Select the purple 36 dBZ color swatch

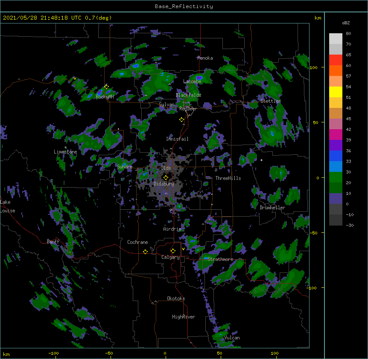336,145
